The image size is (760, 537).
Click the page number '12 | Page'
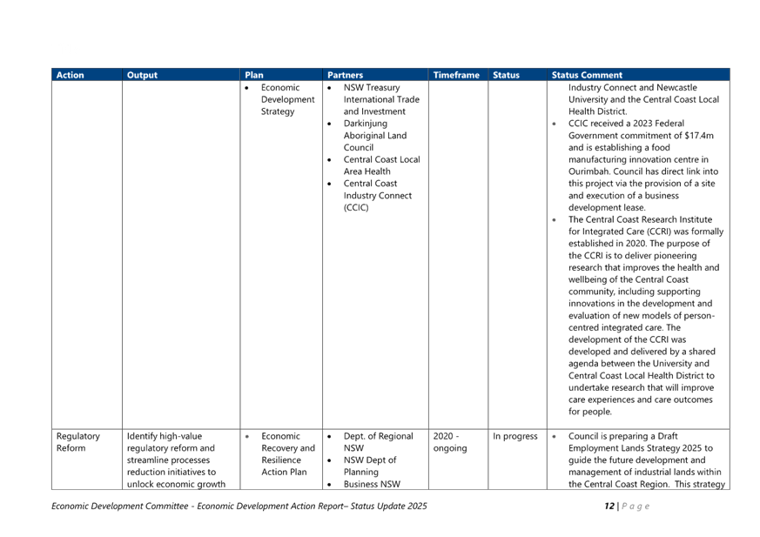click(627, 506)
